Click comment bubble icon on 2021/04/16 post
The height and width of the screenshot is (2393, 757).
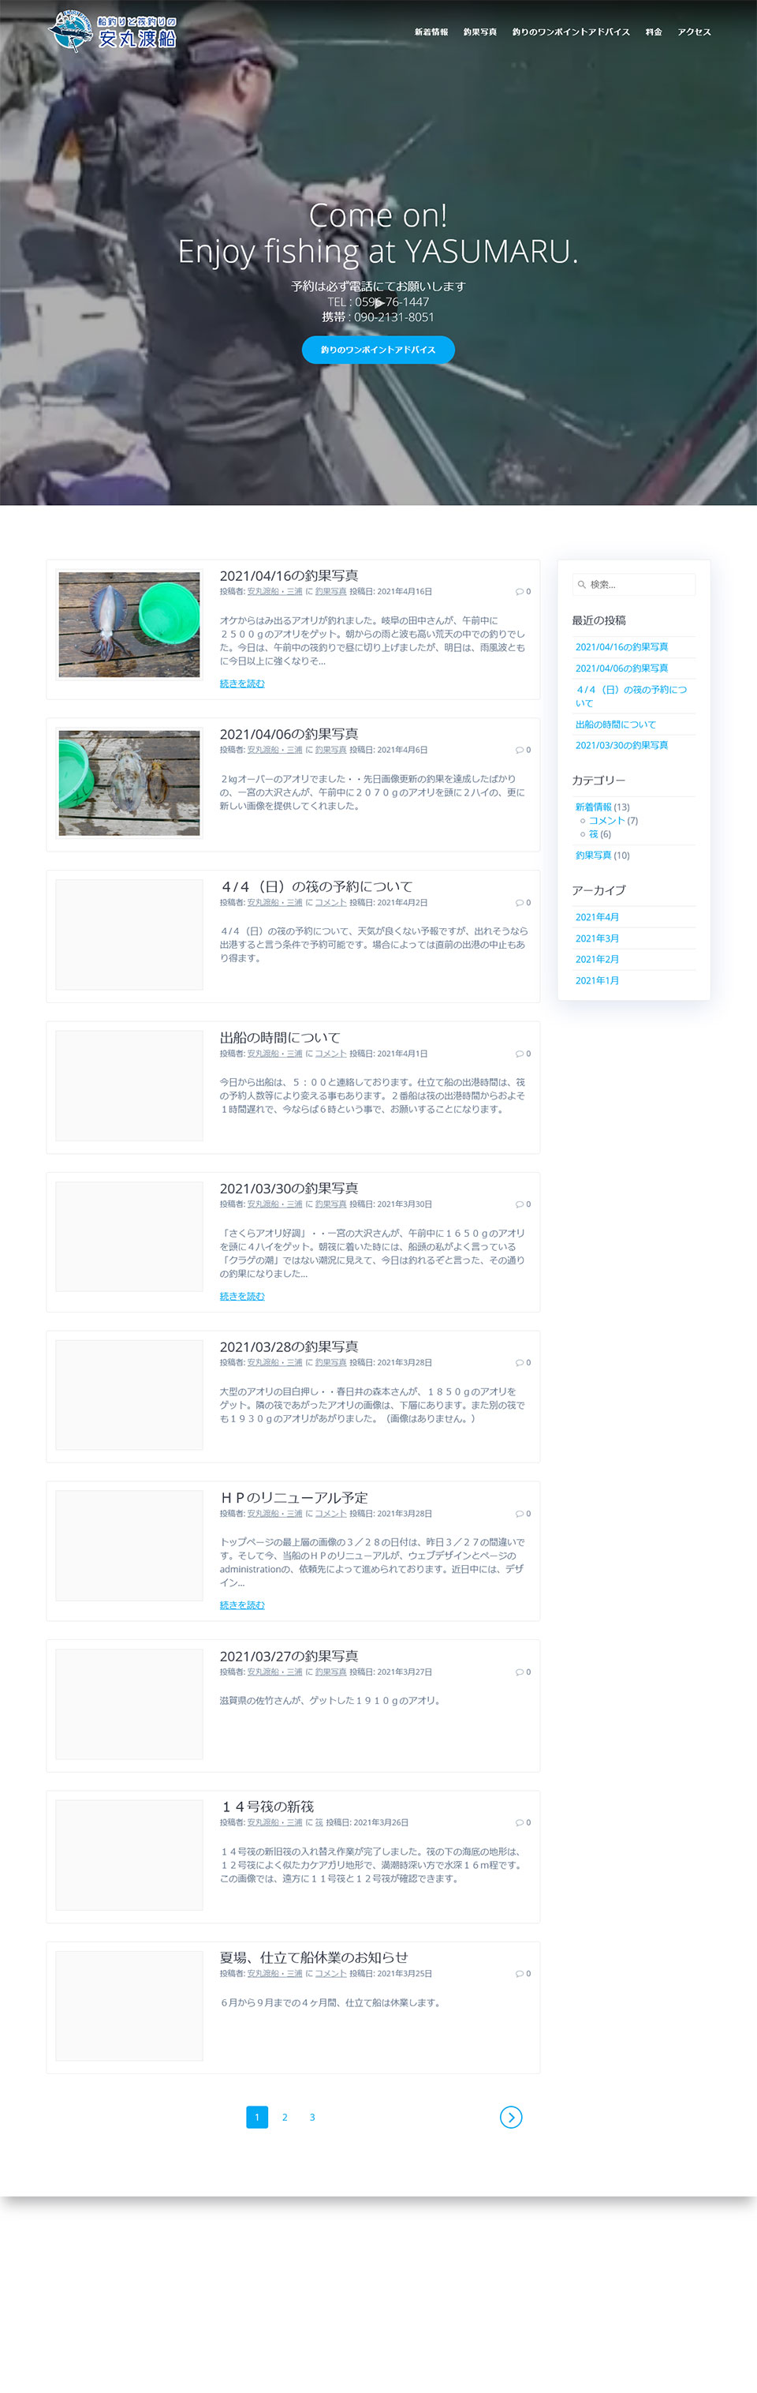520,592
